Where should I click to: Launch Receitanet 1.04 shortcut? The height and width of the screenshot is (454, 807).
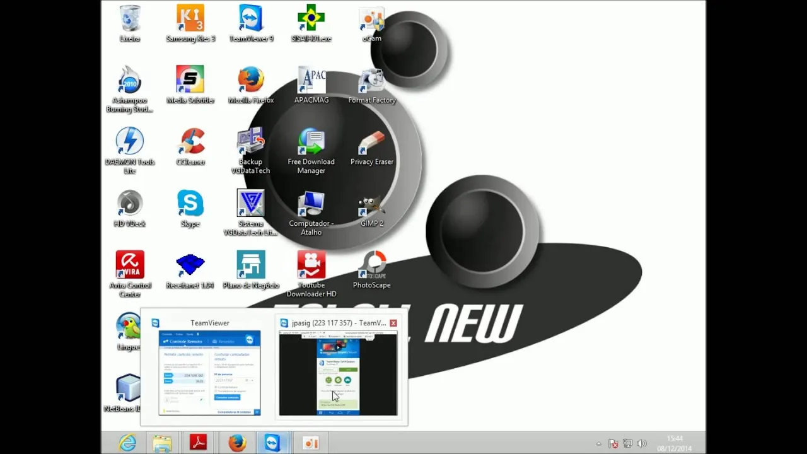190,271
